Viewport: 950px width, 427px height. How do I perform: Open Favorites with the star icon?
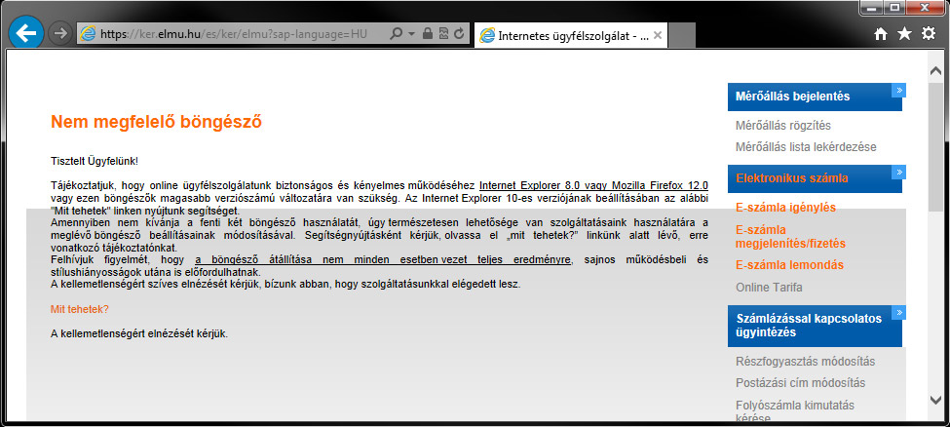tap(904, 34)
